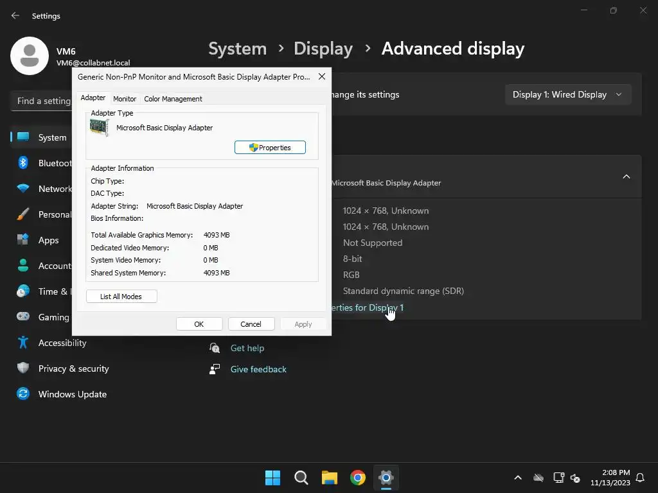Click the VM6 user avatar icon
The image size is (658, 493).
pyautogui.click(x=30, y=56)
